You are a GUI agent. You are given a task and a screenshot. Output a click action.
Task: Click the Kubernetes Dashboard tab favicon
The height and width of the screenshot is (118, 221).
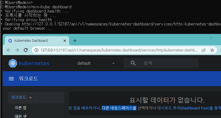pos(10,41)
